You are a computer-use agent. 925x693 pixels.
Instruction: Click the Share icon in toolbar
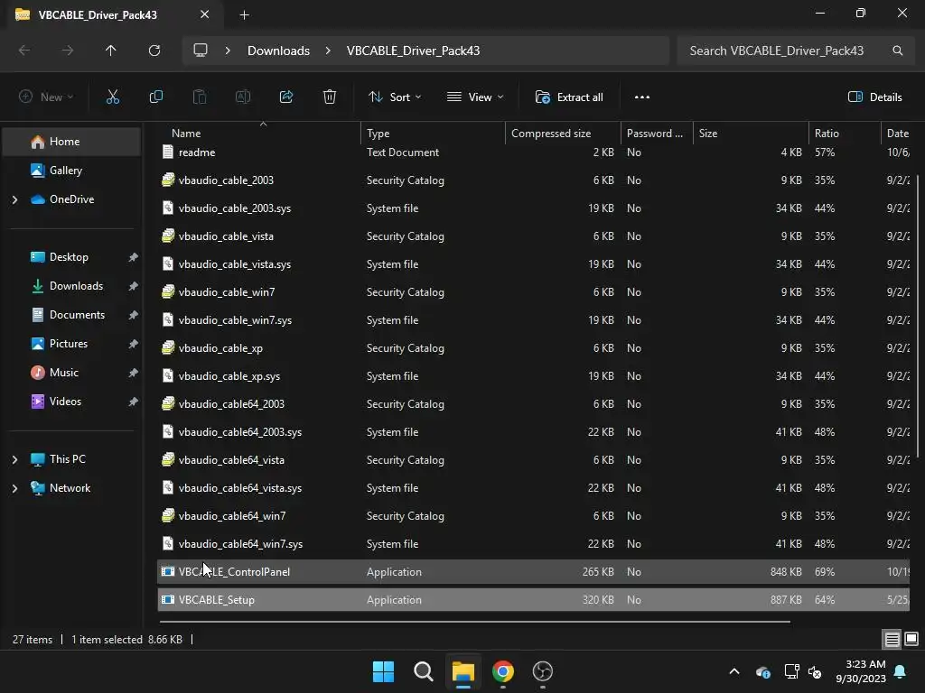click(x=286, y=97)
